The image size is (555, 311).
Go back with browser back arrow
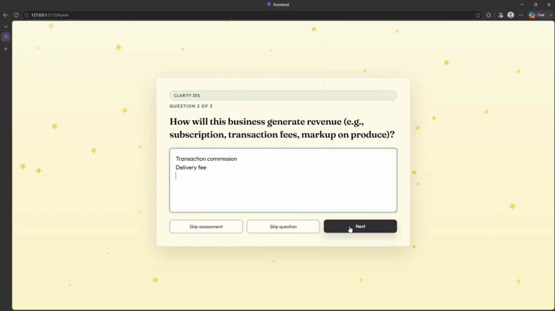[6, 15]
